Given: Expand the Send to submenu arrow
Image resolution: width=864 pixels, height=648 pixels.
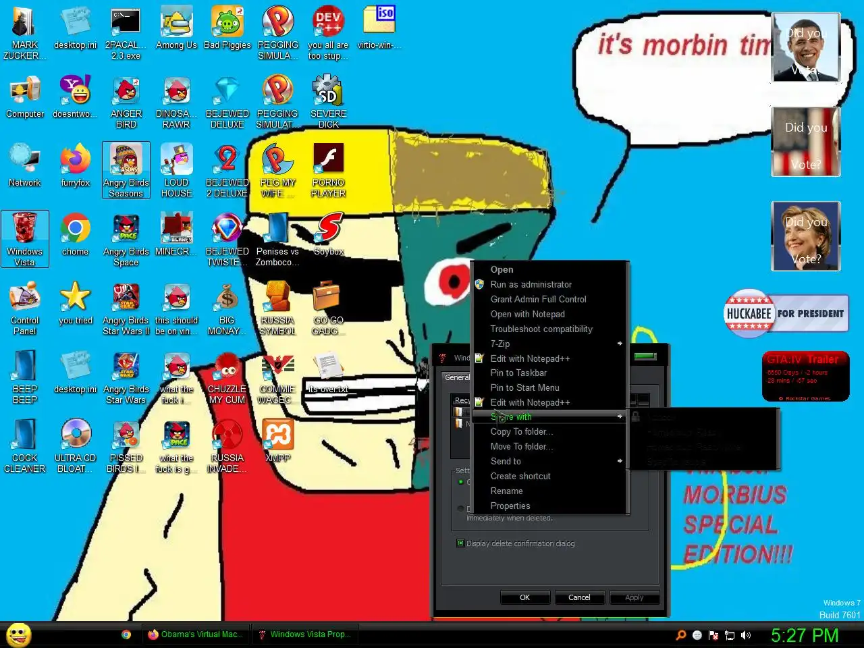Looking at the screenshot, I should tap(620, 461).
